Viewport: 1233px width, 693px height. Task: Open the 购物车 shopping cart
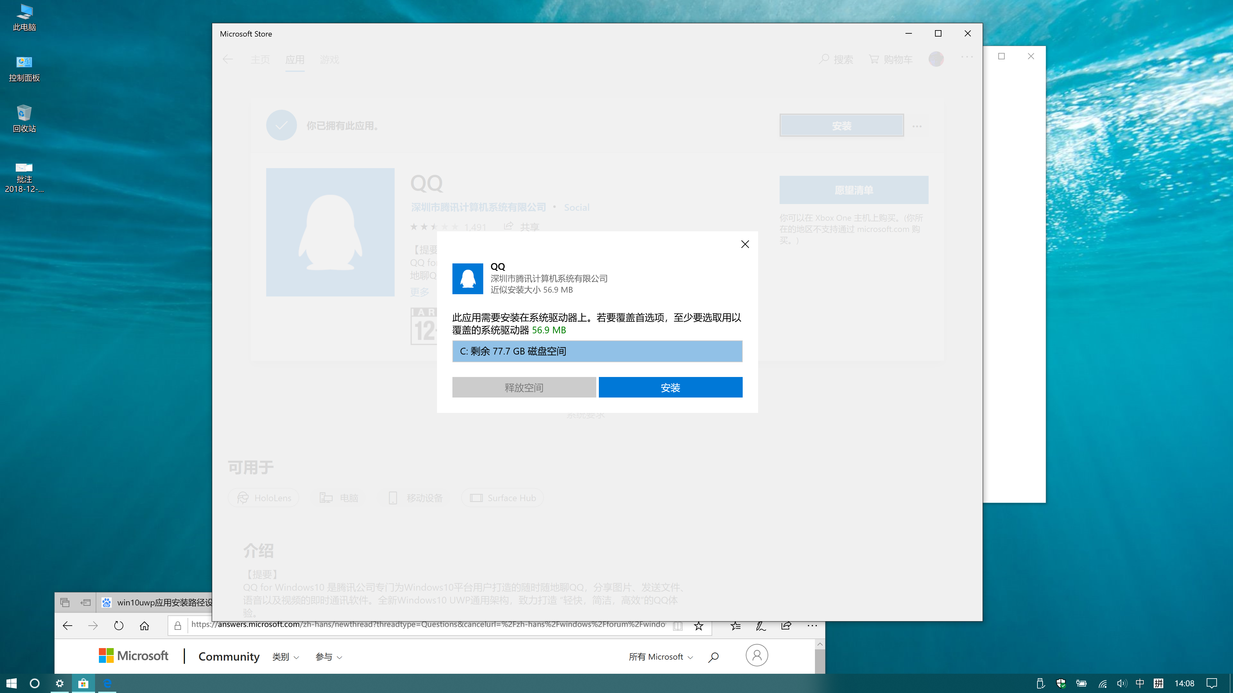(891, 59)
